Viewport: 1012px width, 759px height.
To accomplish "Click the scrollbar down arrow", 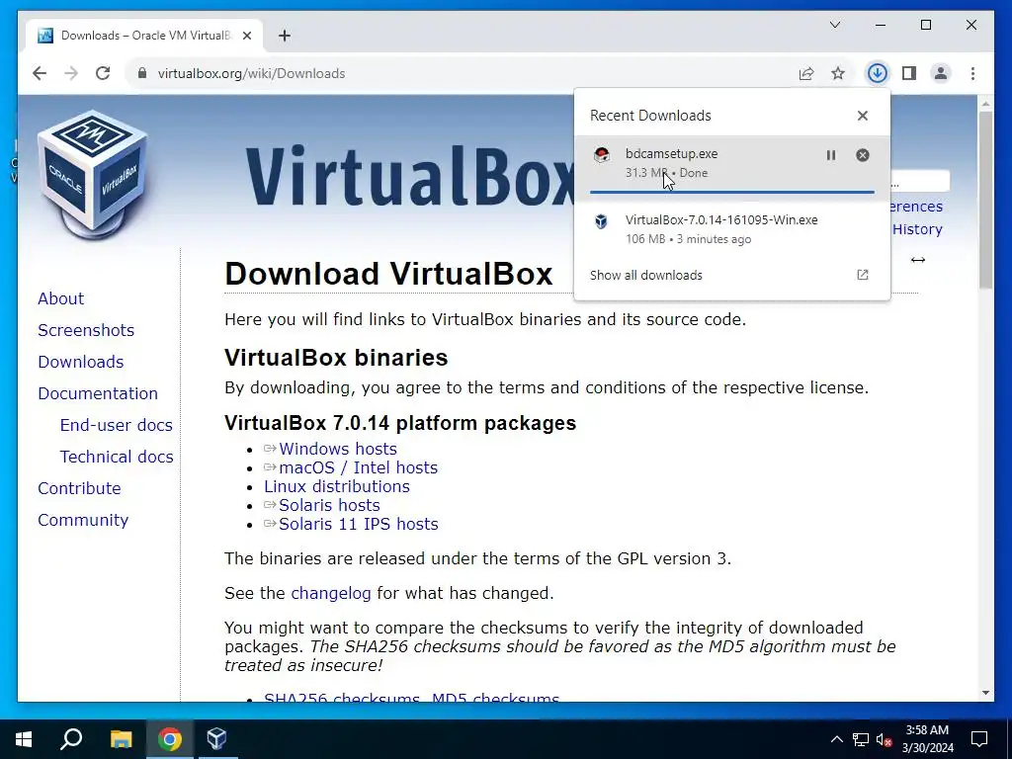I will (985, 693).
